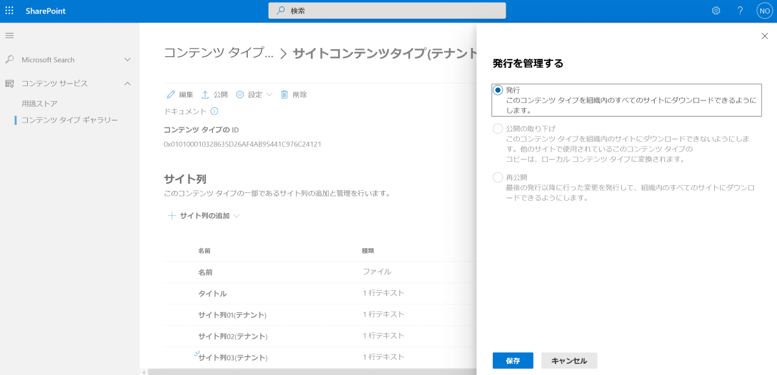Image resolution: width=777 pixels, height=375 pixels.
Task: Click the 削除 trash icon
Action: click(284, 95)
